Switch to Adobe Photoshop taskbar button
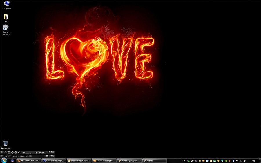This screenshot has width=261, height=163. click(54, 161)
